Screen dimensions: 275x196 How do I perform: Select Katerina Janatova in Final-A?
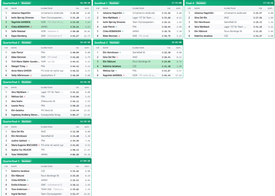(229, 36)
